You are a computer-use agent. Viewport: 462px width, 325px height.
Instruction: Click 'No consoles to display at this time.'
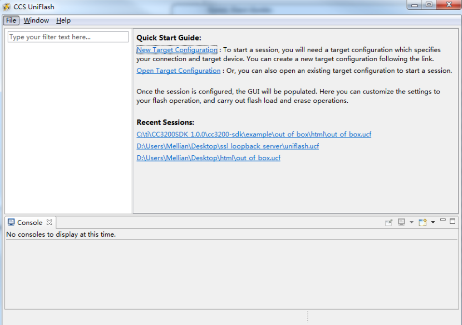(x=61, y=234)
